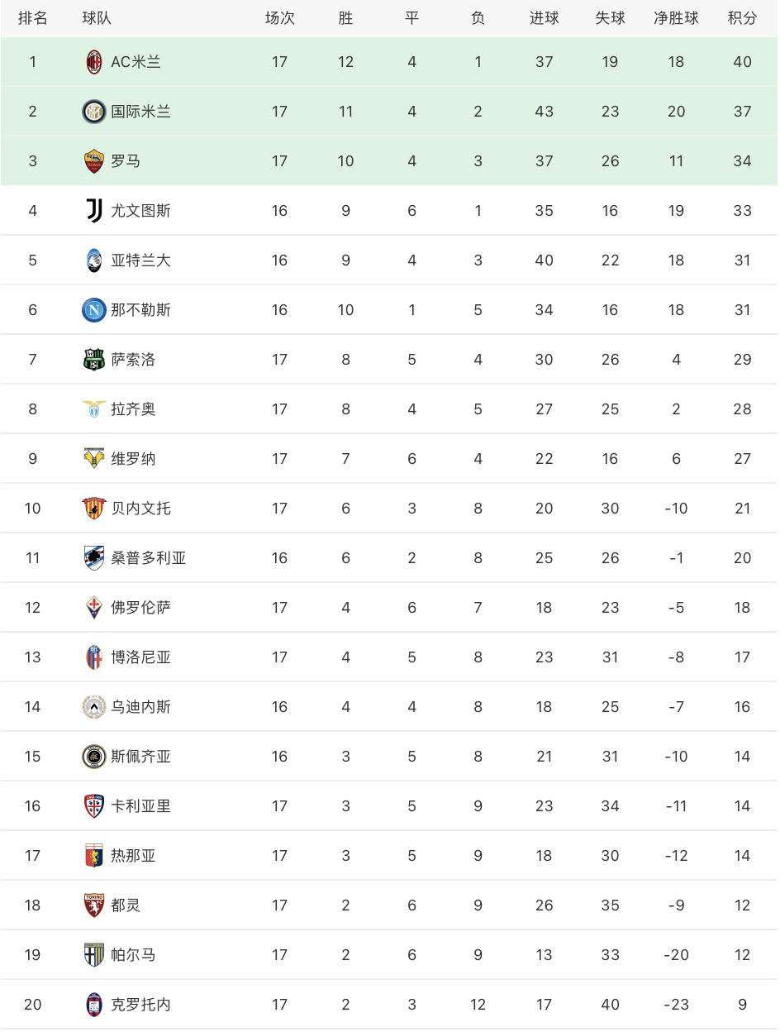Click the AC米兰 team crest icon

coord(94,62)
